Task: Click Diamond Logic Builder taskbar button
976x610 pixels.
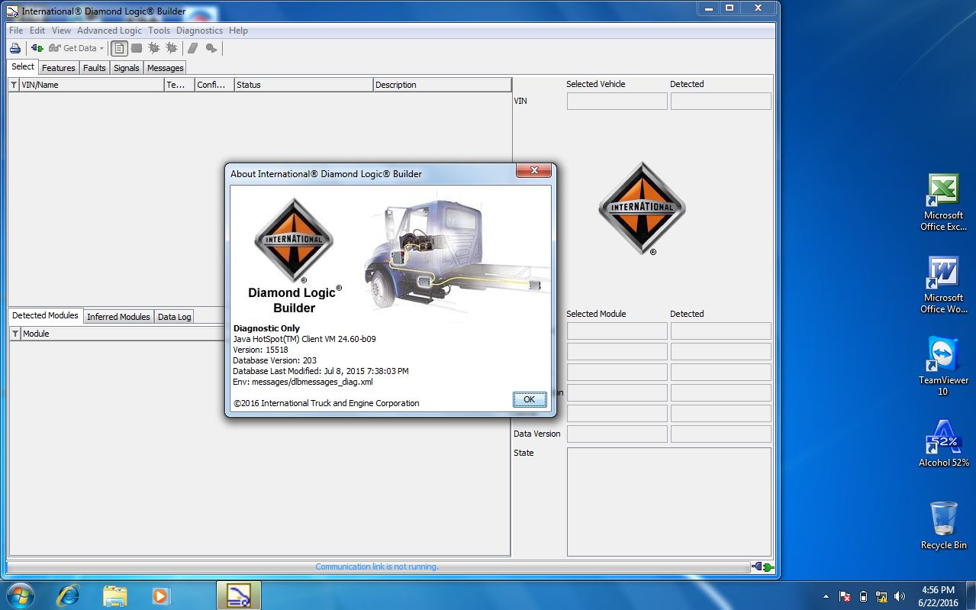Action: coord(239,595)
